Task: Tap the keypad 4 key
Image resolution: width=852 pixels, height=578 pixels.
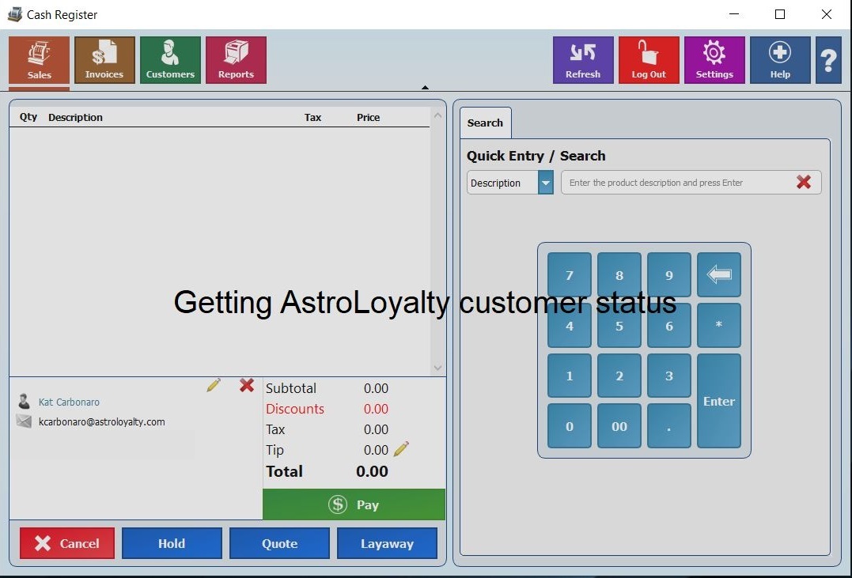Action: (x=570, y=326)
